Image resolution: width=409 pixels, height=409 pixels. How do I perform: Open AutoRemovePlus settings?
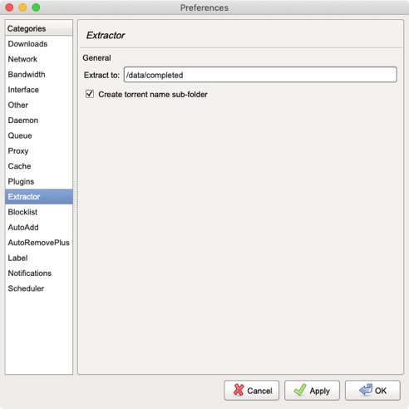coord(39,243)
